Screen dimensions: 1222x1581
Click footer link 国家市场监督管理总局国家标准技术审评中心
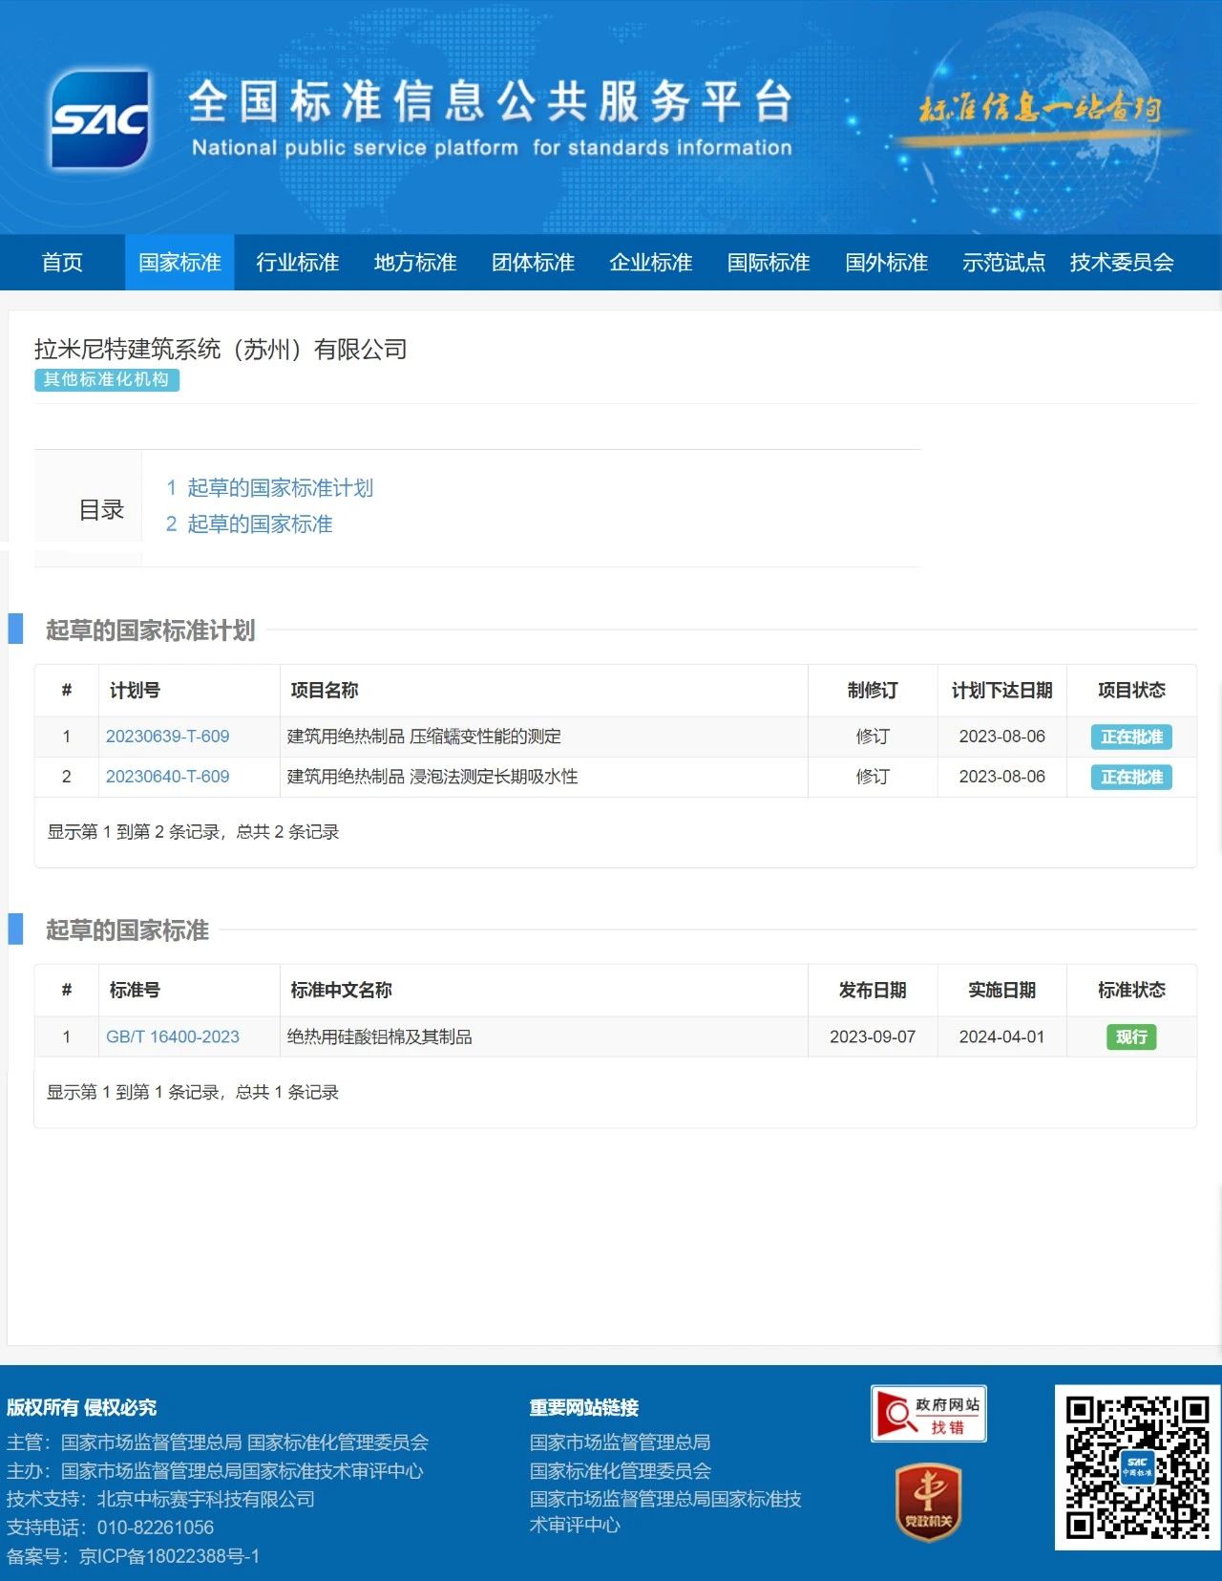[x=665, y=1512]
